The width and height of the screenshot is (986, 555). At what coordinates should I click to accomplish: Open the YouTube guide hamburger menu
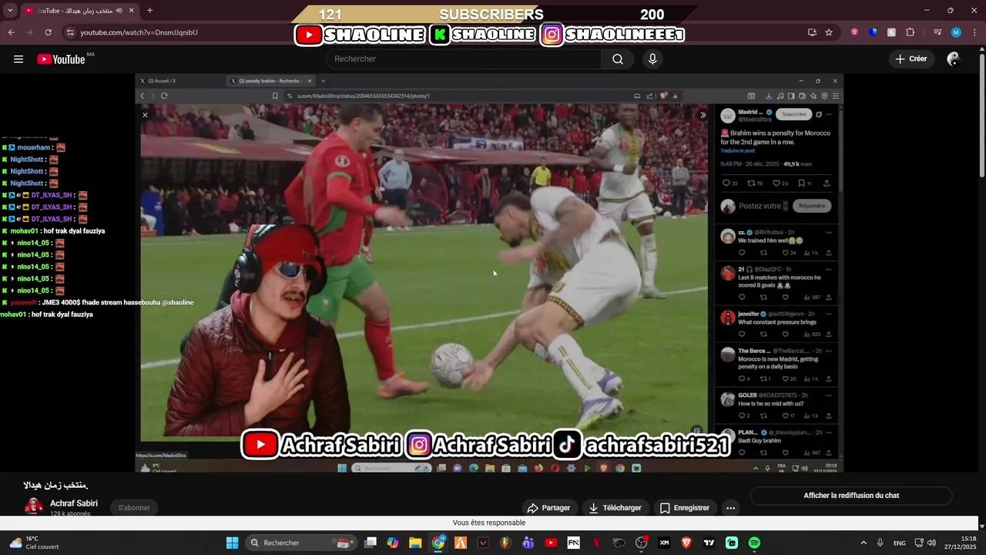point(18,59)
